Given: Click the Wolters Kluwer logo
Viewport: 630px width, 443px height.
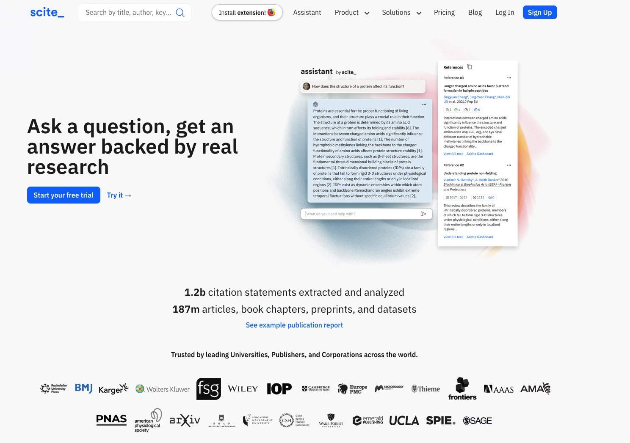Looking at the screenshot, I should click(163, 389).
